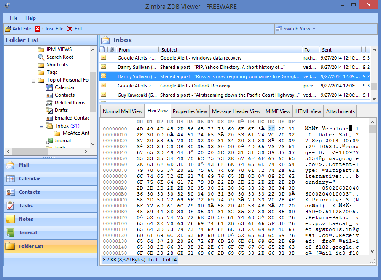Click hex offset 00000010 row label

pyautogui.click(x=115, y=135)
